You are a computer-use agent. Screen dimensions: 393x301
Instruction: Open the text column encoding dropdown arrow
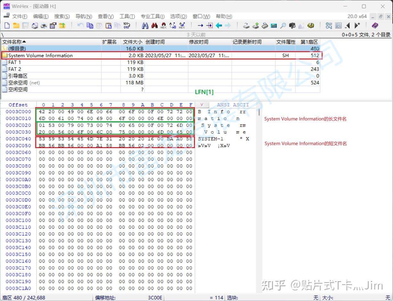pos(202,105)
